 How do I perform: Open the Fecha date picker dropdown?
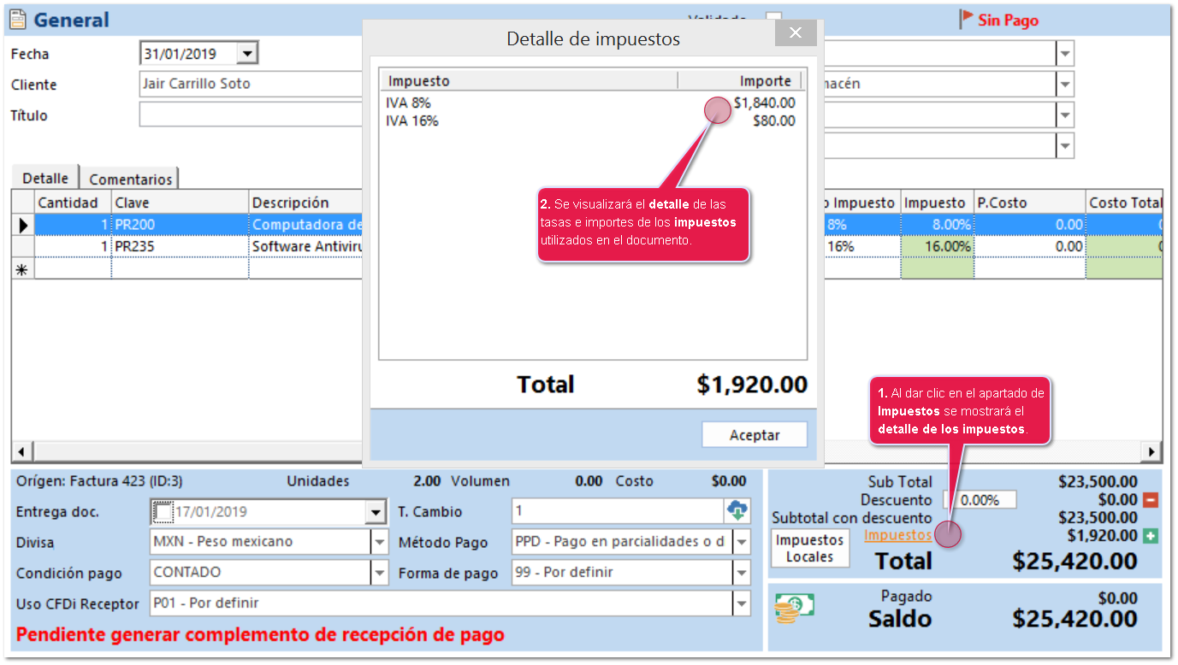(x=247, y=54)
